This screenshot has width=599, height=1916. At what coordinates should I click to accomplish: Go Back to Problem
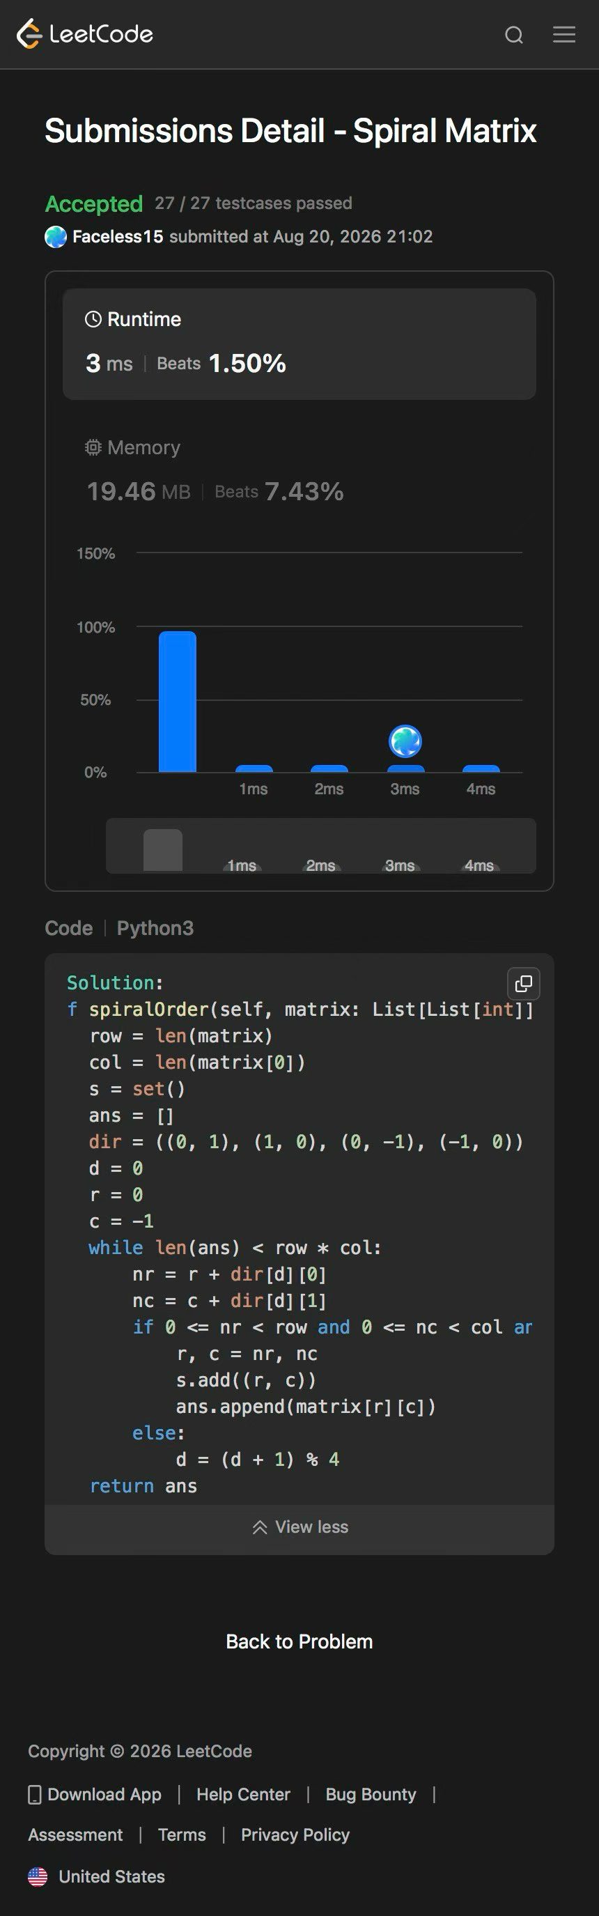click(299, 1641)
